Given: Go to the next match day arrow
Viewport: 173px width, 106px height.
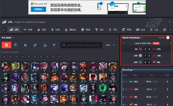Looking at the screenshot, I should 170,43.
